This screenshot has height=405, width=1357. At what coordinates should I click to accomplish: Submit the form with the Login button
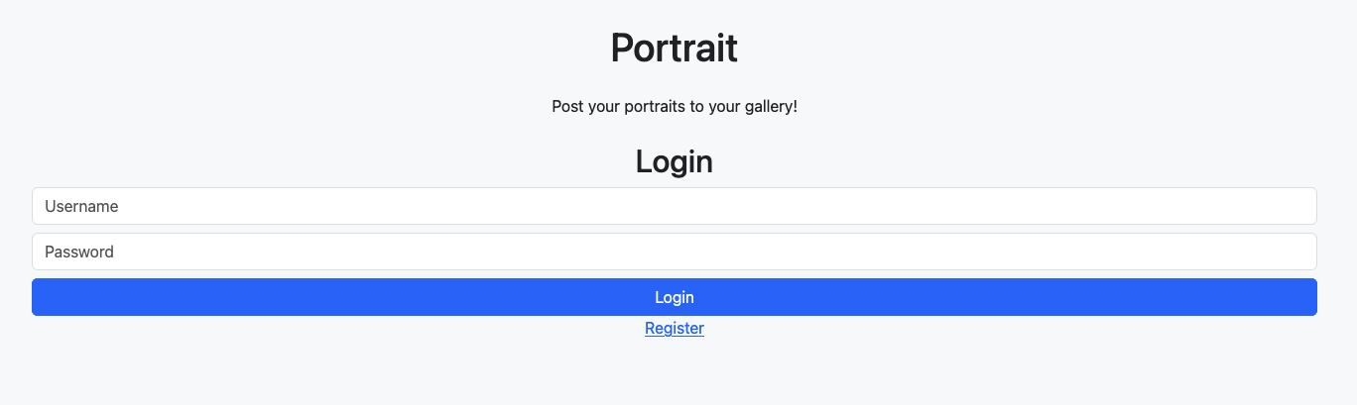[x=675, y=297]
